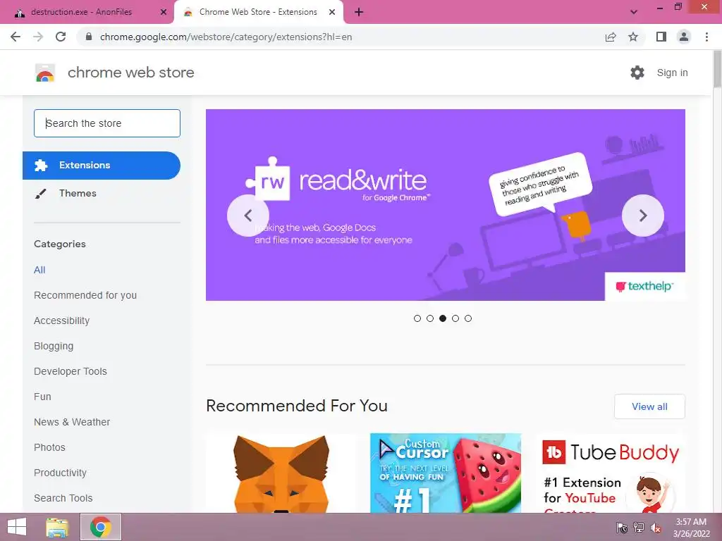Select the second carousel dot
Viewport: 722px width, 541px height.
(x=430, y=318)
